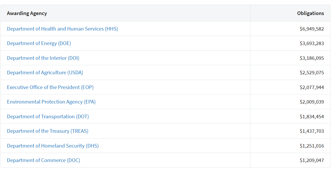The width and height of the screenshot is (332, 169).
Task: Follow the Department of the Interior link
Action: (x=43, y=58)
